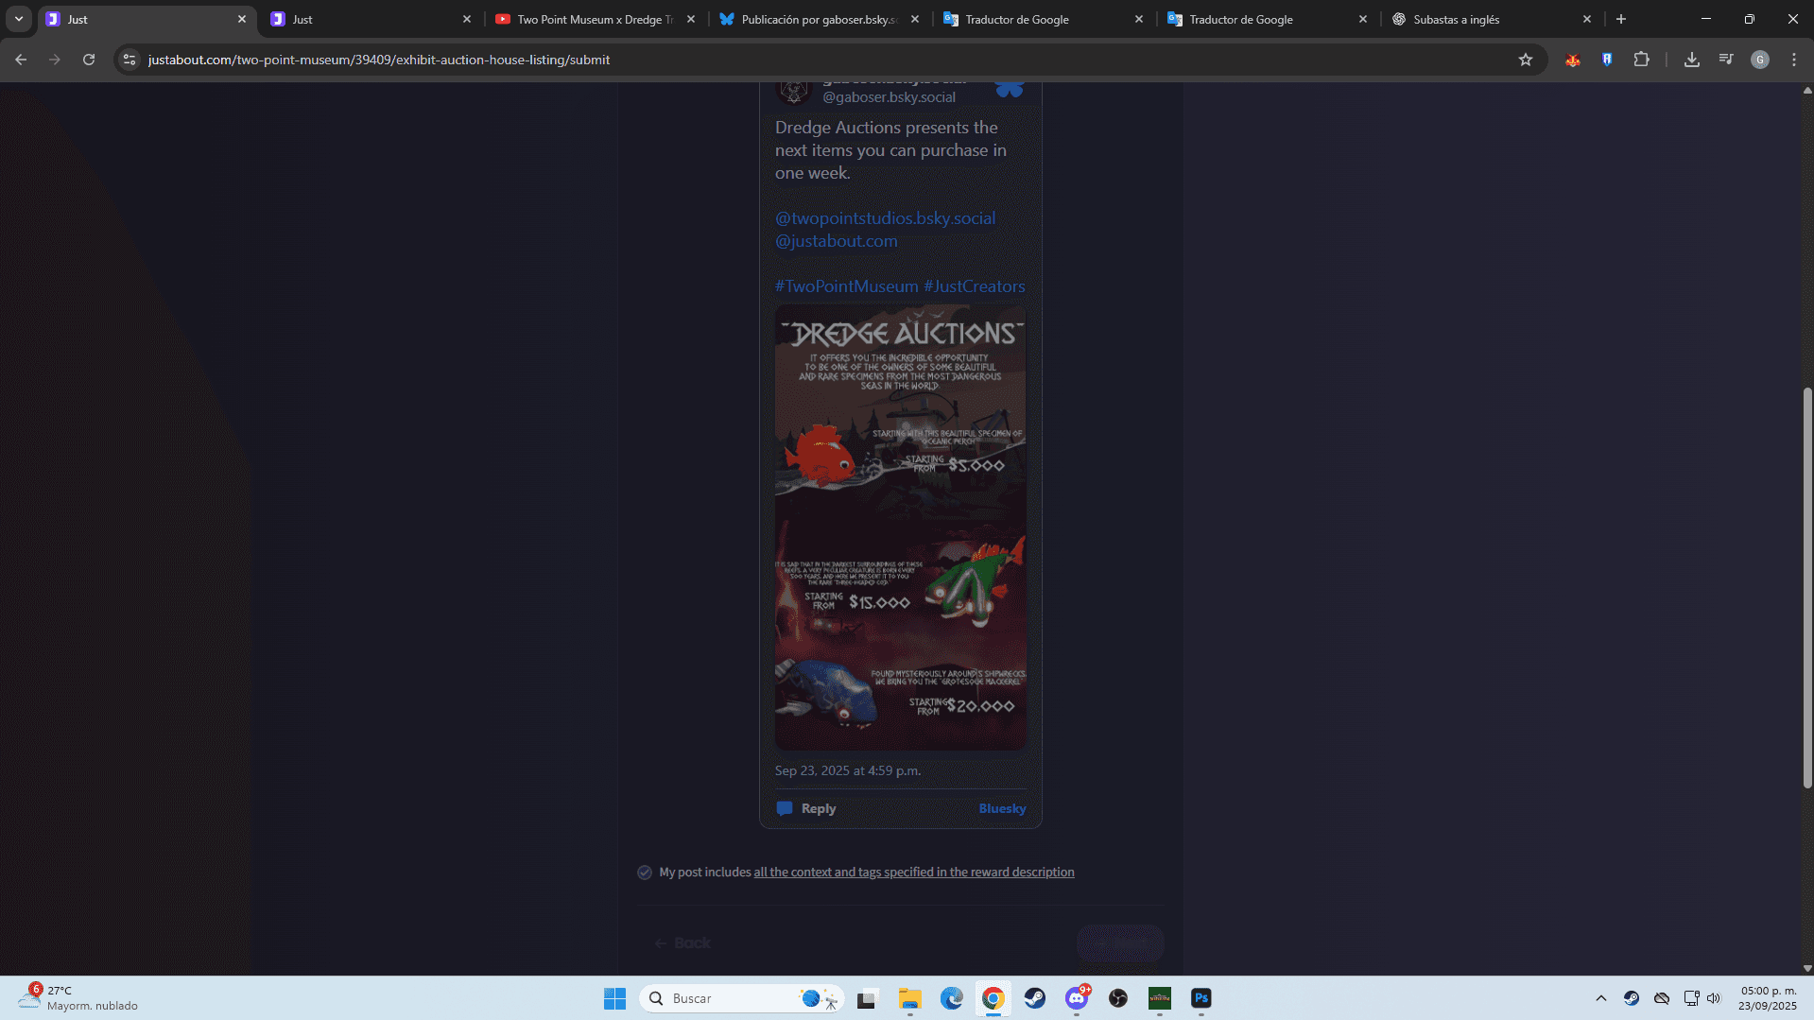This screenshot has width=1814, height=1020.
Task: Open Photoshop from the taskbar
Action: pos(1201,998)
